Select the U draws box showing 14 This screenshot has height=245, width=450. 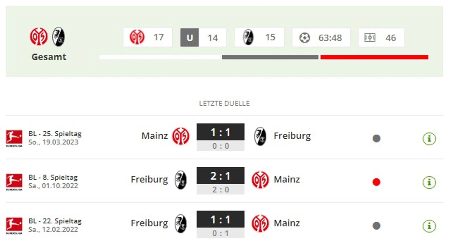point(203,37)
